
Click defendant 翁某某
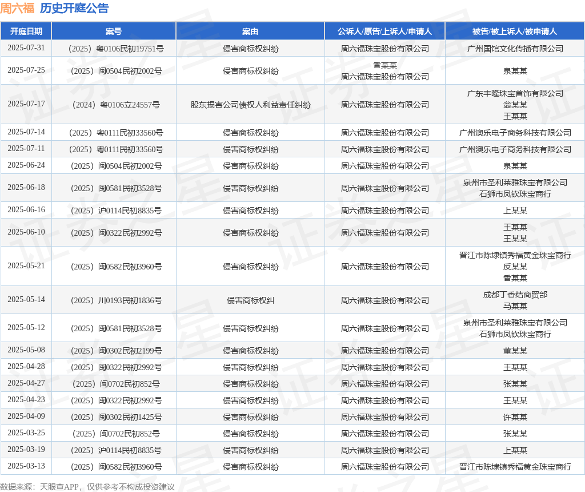[515, 105]
